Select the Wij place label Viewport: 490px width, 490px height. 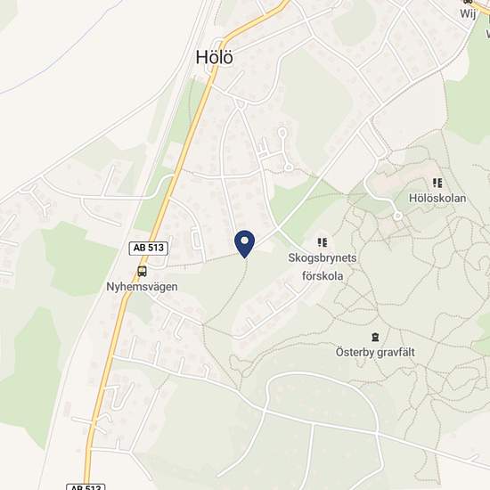[x=468, y=13]
